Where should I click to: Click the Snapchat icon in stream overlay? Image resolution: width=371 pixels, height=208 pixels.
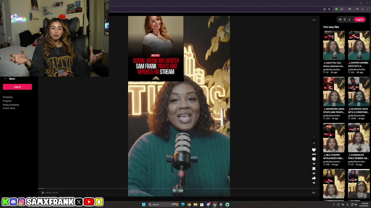(99, 202)
